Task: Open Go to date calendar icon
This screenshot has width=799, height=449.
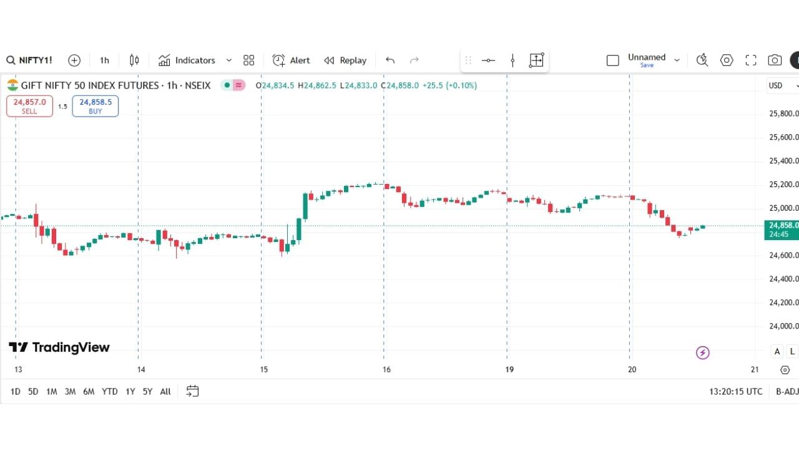Action: (x=192, y=391)
